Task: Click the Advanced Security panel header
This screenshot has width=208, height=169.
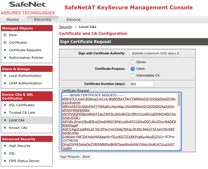Action: (x=27, y=139)
